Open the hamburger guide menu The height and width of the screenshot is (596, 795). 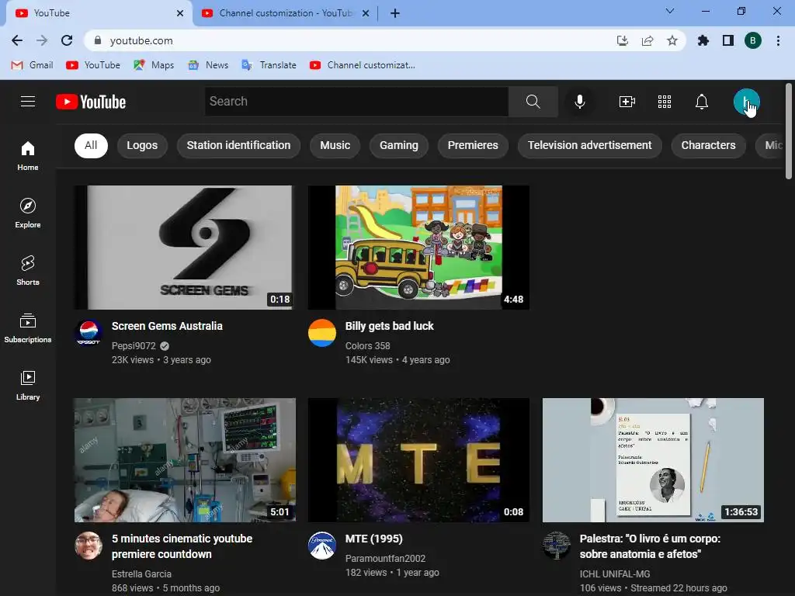pyautogui.click(x=28, y=102)
